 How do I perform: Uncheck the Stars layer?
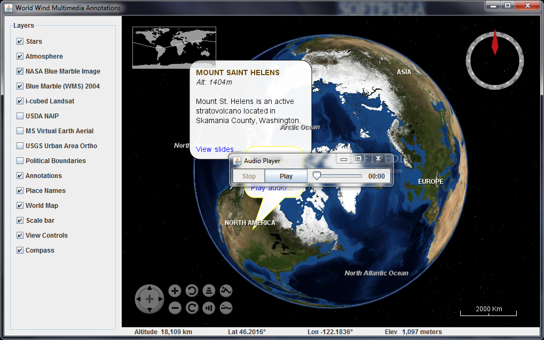click(20, 42)
